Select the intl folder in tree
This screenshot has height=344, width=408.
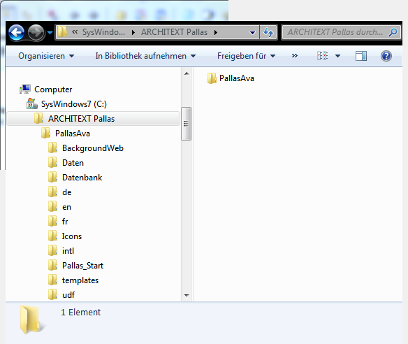point(68,251)
